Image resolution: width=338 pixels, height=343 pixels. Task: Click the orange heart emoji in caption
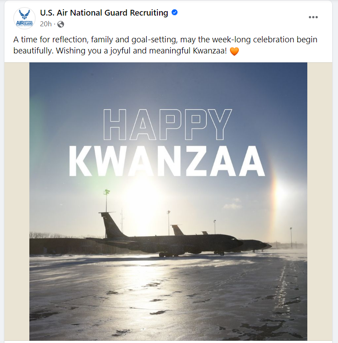[234, 52]
